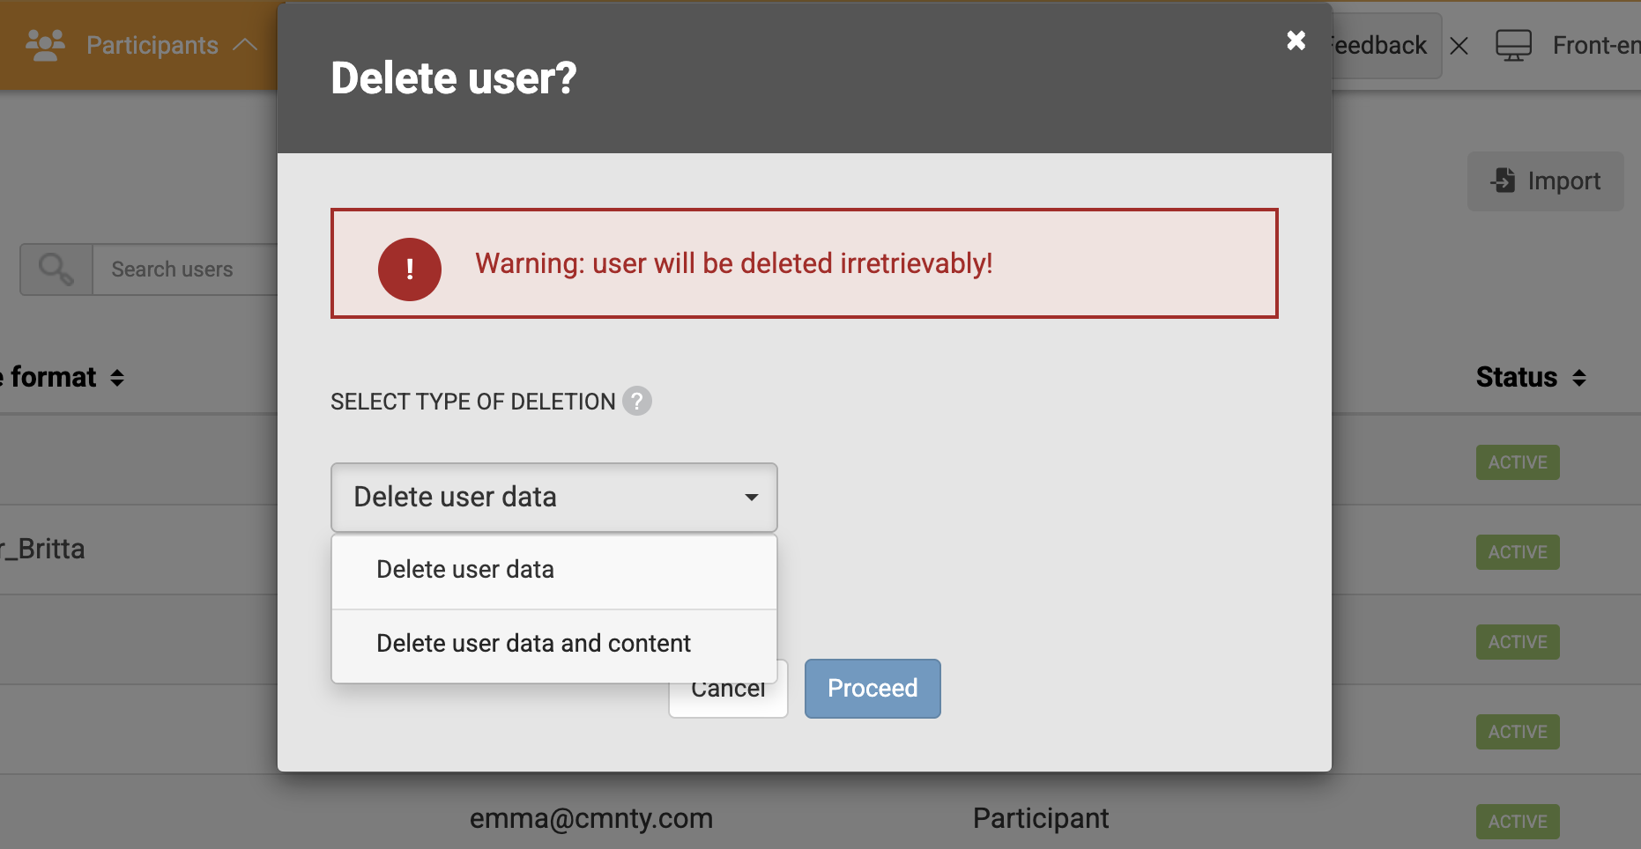Screen dimensions: 1641x849
Task: Click the emma@cmnty.com email
Action: pyautogui.click(x=591, y=818)
